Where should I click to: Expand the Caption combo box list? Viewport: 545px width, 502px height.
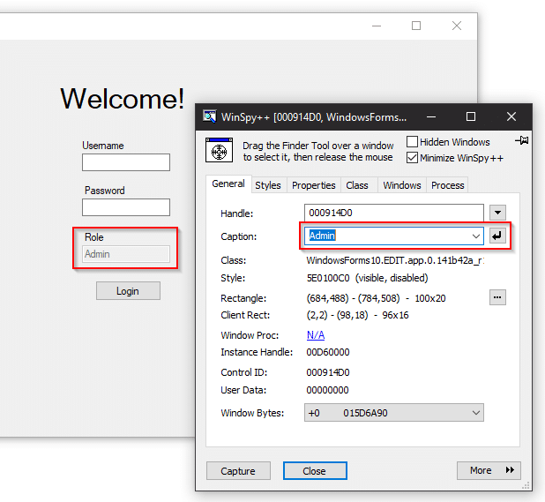(x=476, y=236)
